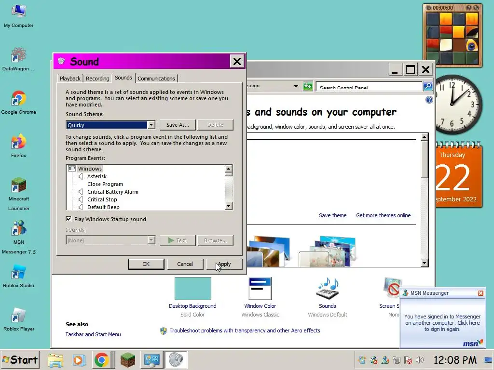Click Apply in the Sound dialog
Viewport: 494px width, 370px height.
224,264
